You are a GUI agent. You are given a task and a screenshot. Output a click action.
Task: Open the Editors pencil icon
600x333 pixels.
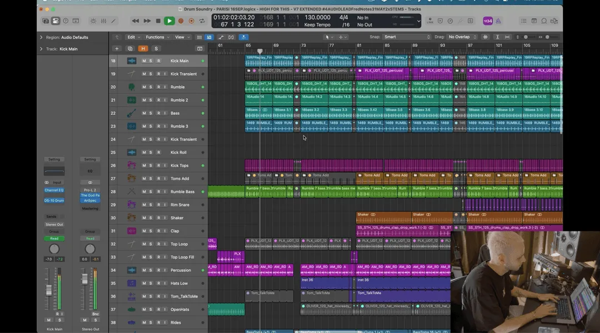[114, 21]
